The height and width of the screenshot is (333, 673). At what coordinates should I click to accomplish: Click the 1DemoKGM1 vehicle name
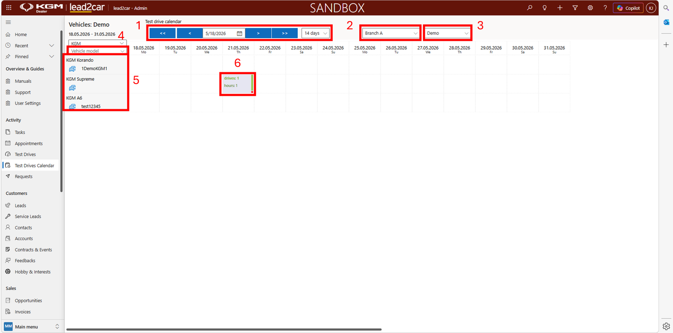tap(94, 68)
